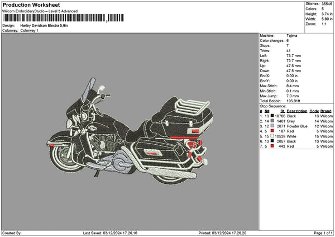The height and width of the screenshot is (237, 335).
Task: Click stitch count 2057 in stop 6
Action: click(281, 141)
